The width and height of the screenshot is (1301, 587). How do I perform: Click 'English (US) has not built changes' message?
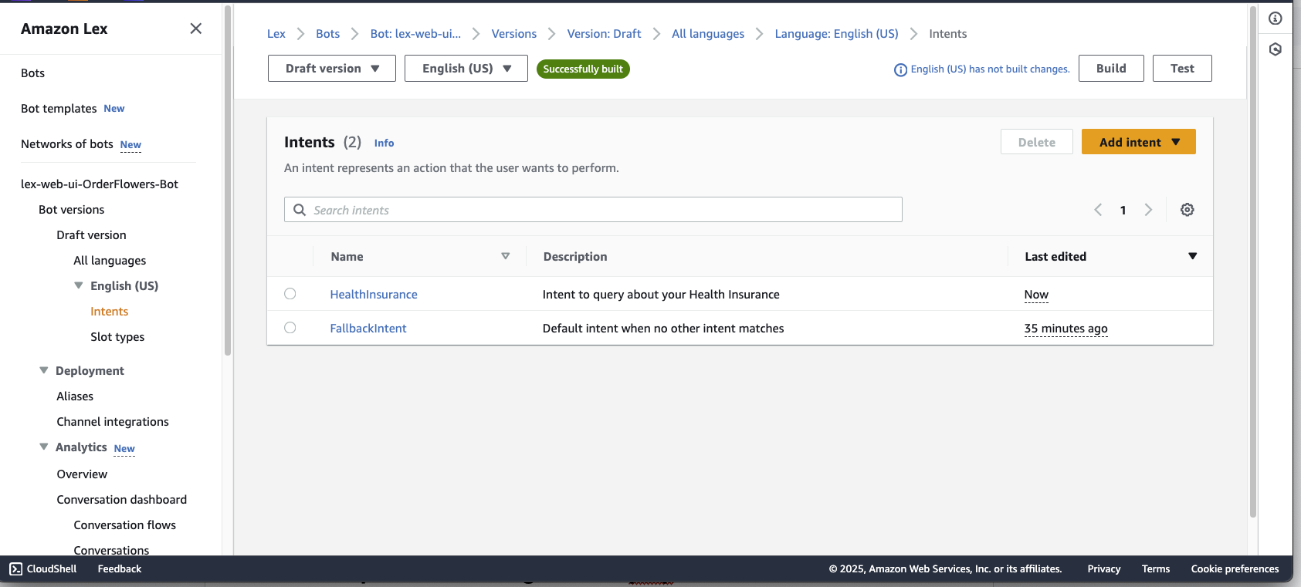click(x=990, y=69)
